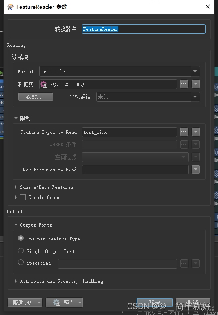Image resolution: width=218 pixels, height=315 pixels.
Task: Open the 坐标系统 coordinate system dropdown
Action: 148,97
